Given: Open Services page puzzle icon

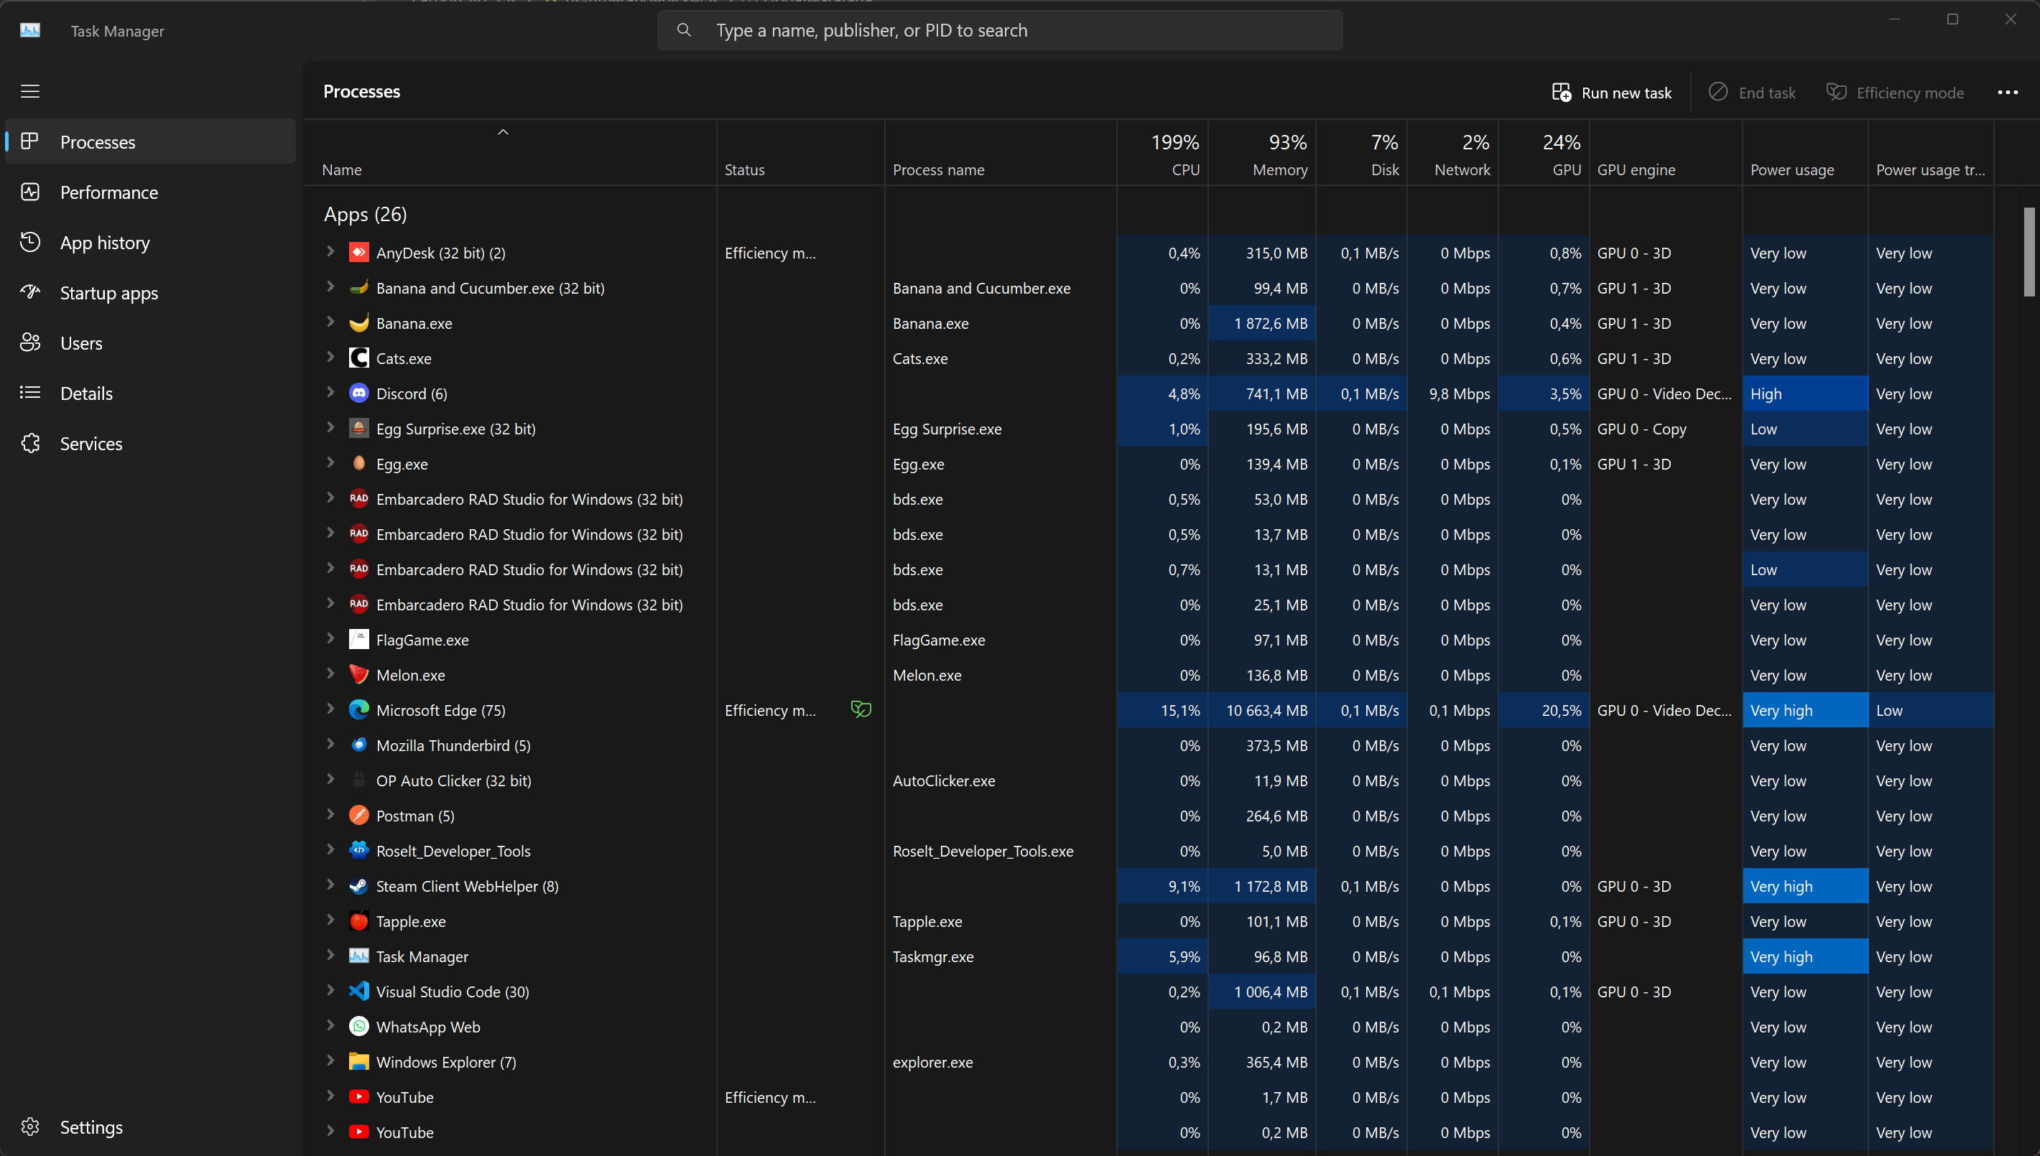Looking at the screenshot, I should (x=30, y=443).
